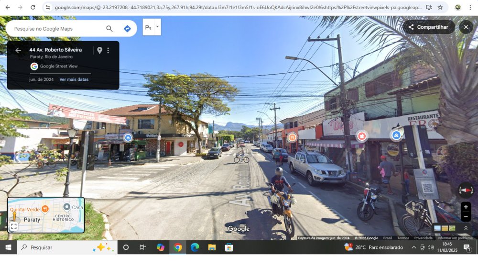This screenshot has height=269, width=478.
Task: Expand the minimap using the fullscreen icon
Action: [14, 226]
